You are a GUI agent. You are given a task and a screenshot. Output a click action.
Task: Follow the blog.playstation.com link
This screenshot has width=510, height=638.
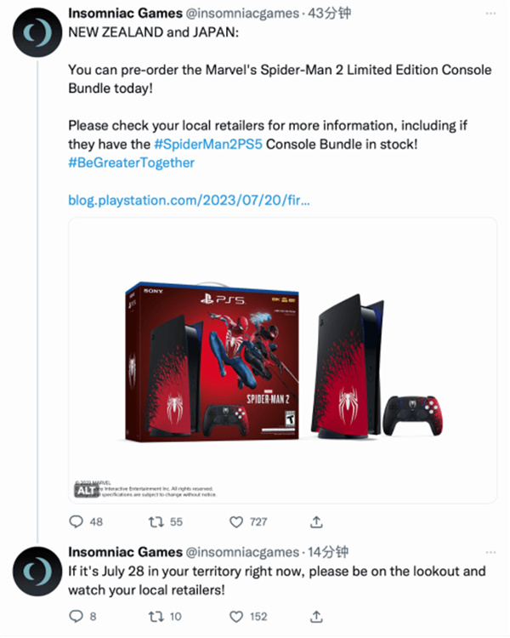click(x=190, y=200)
